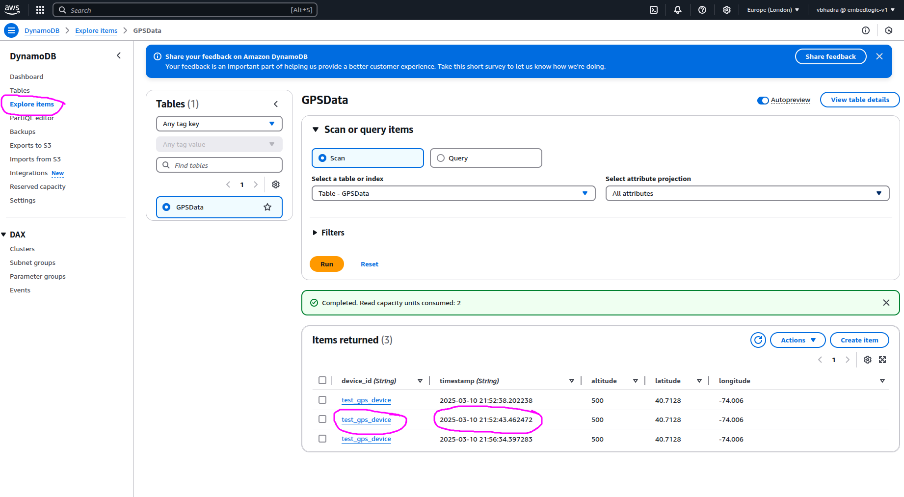Image resolution: width=904 pixels, height=497 pixels.
Task: Click the Create item button
Action: coord(859,340)
